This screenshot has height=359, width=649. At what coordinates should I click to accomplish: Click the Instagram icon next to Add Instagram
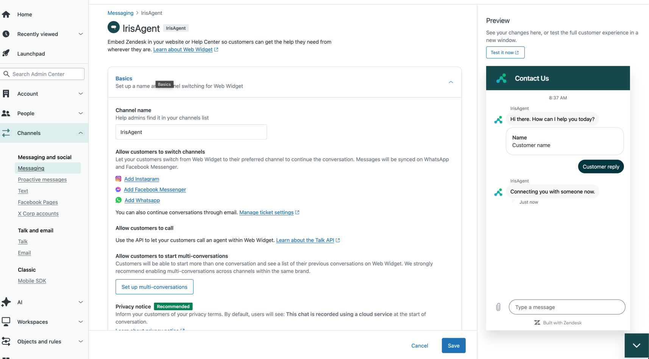point(118,179)
